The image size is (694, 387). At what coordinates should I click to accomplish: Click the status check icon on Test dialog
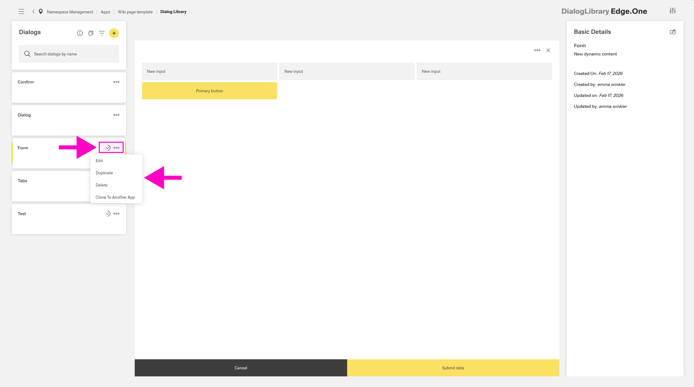[108, 214]
